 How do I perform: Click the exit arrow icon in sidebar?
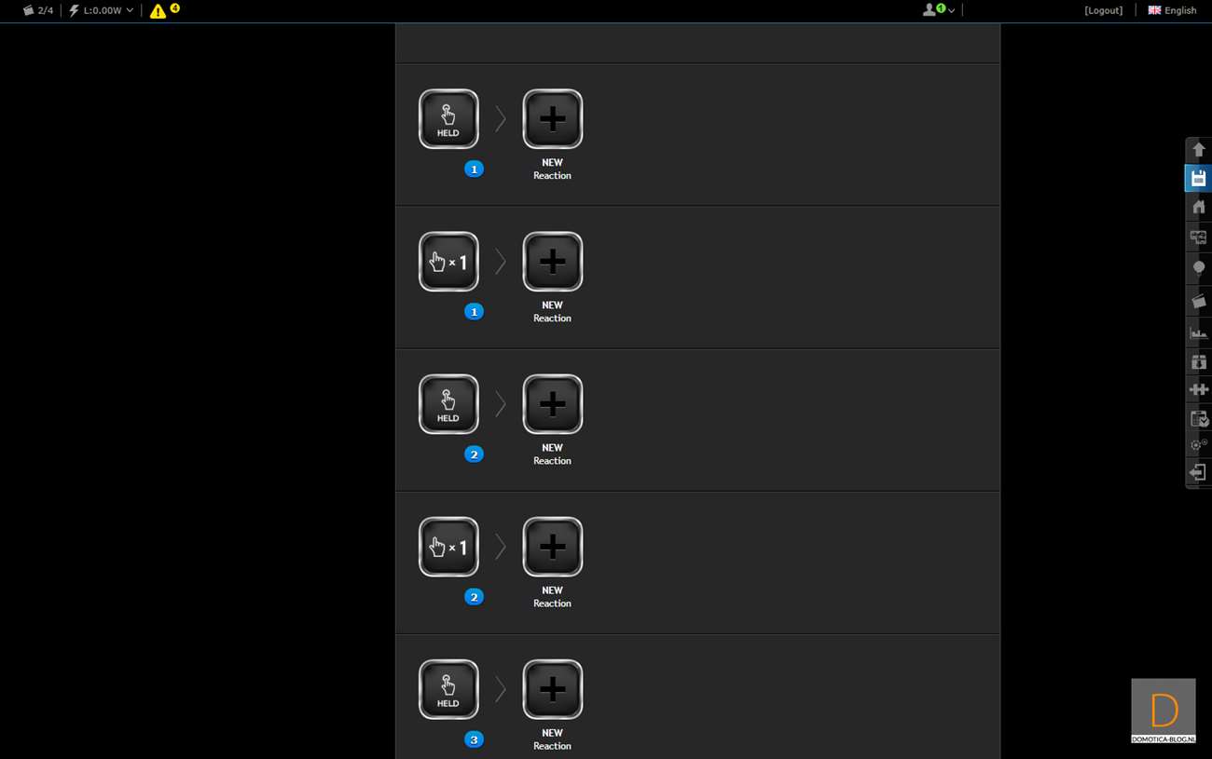click(1198, 473)
